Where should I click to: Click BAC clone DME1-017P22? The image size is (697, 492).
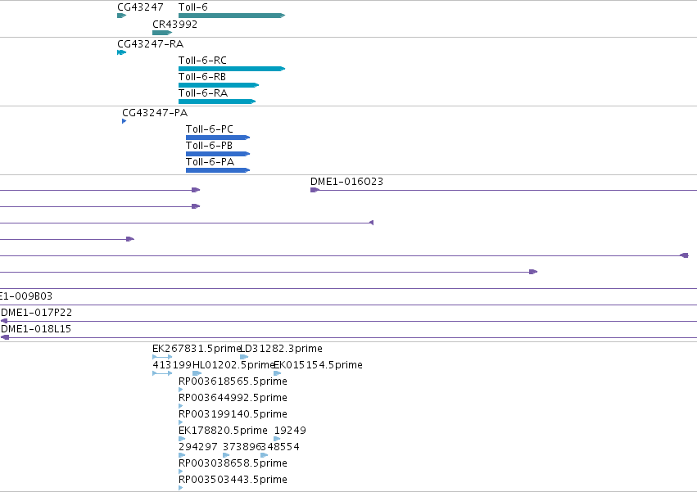click(x=37, y=313)
